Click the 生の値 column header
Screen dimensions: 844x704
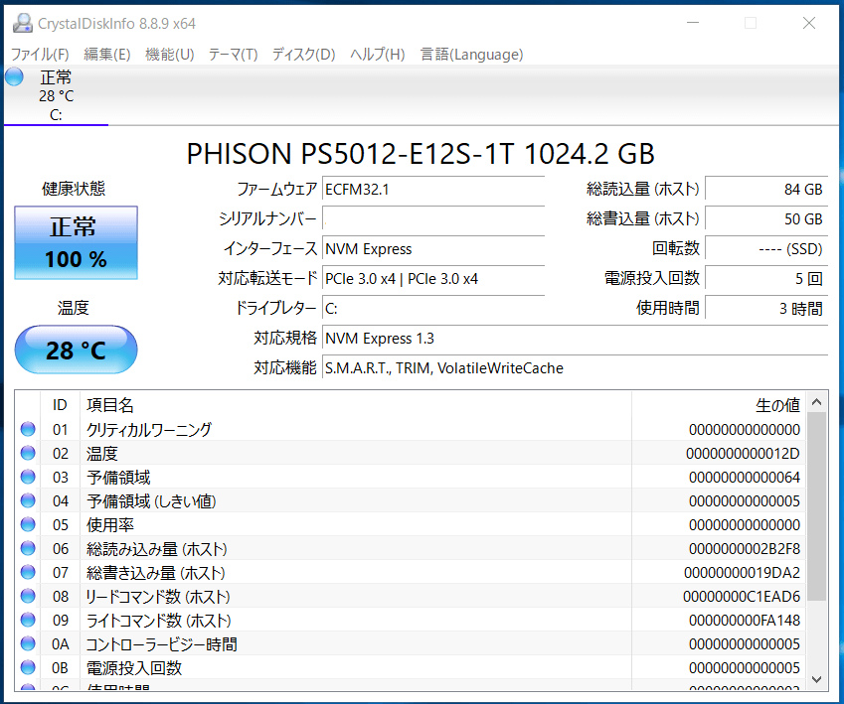pos(719,404)
